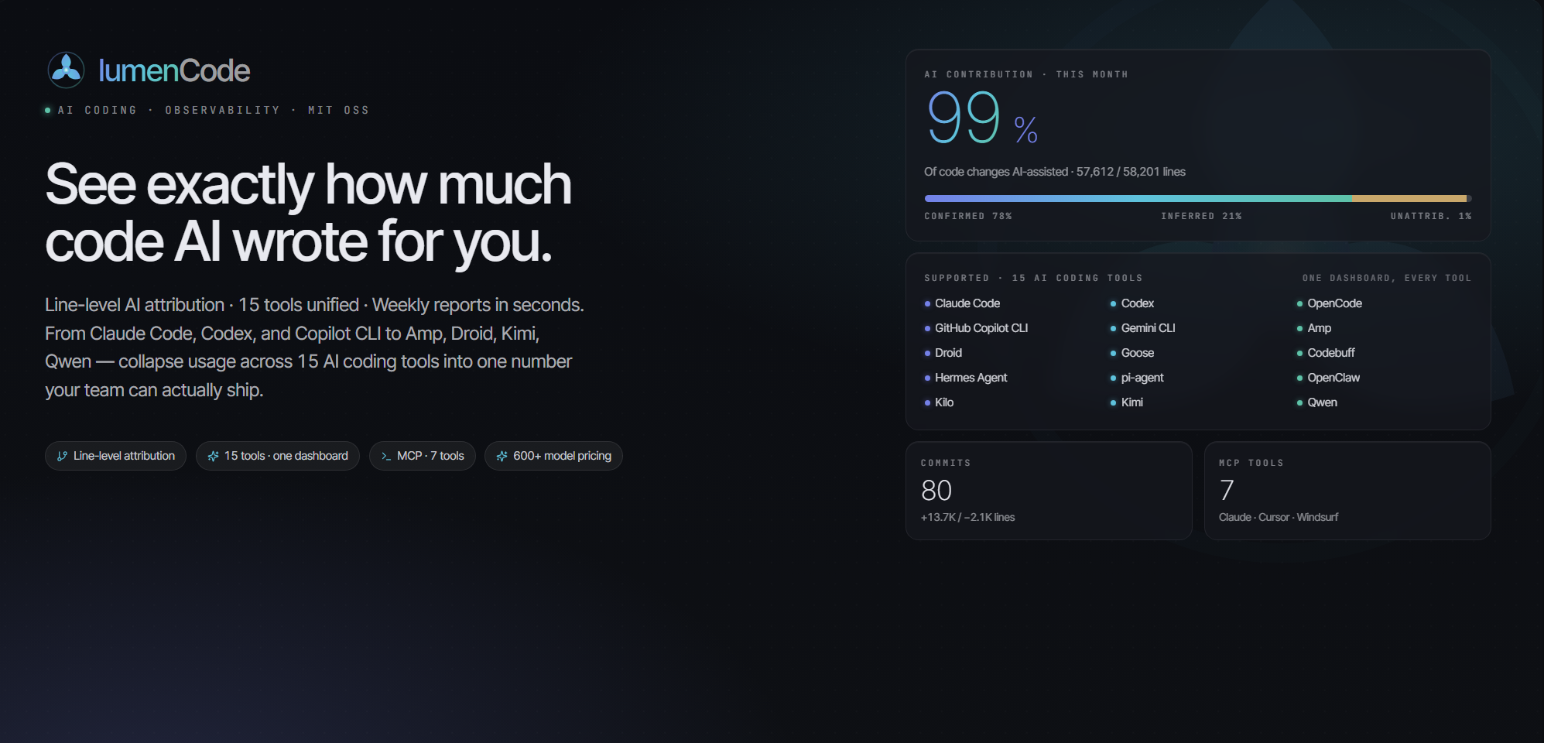The image size is (1544, 743).
Task: Click Gemini CLI in the tools list
Action: click(1149, 328)
